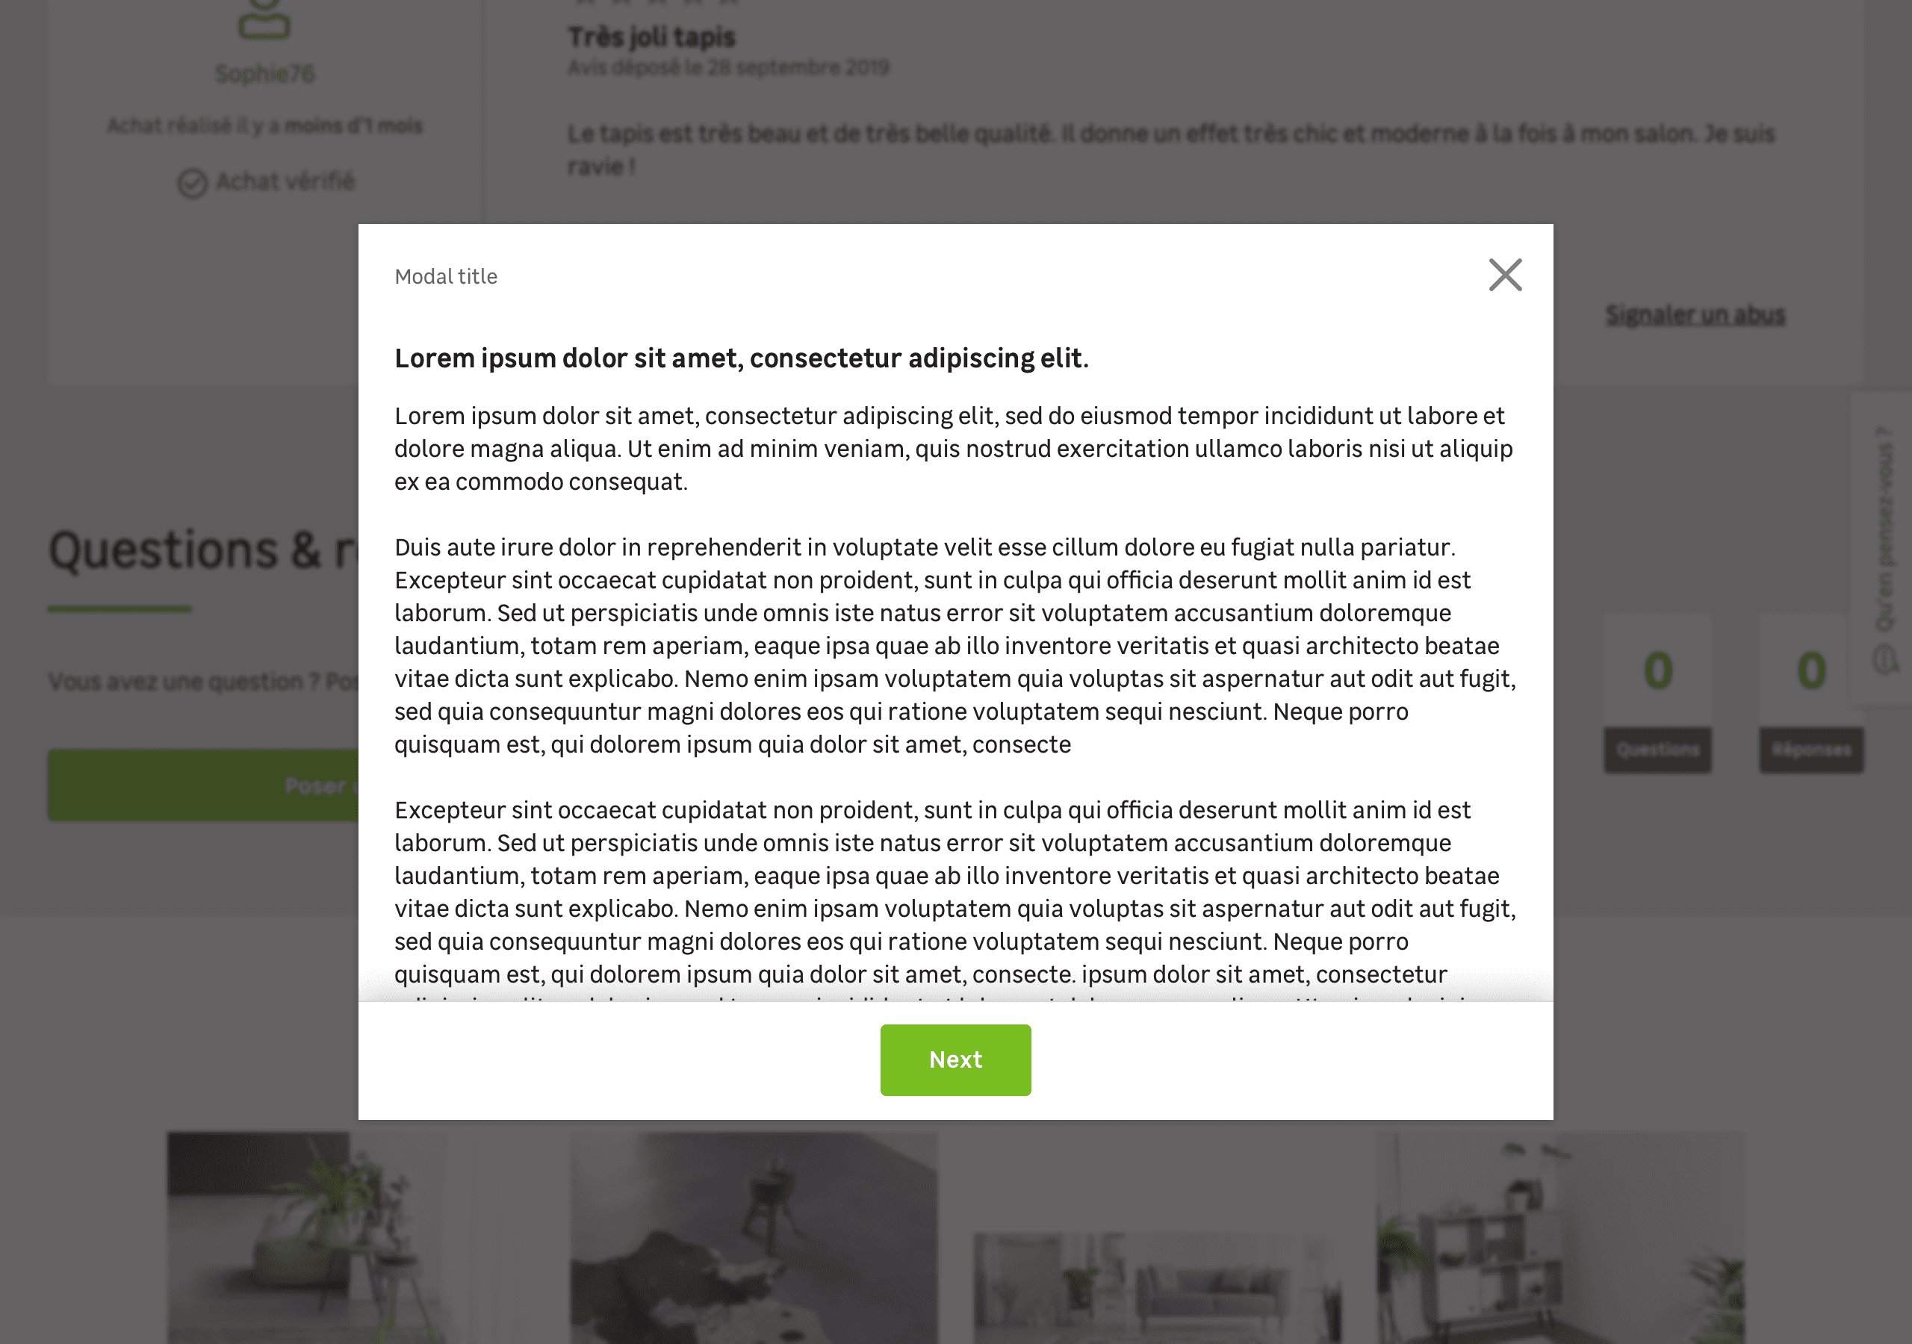Click the green Next button
Image resolution: width=1912 pixels, height=1344 pixels.
pyautogui.click(x=955, y=1060)
